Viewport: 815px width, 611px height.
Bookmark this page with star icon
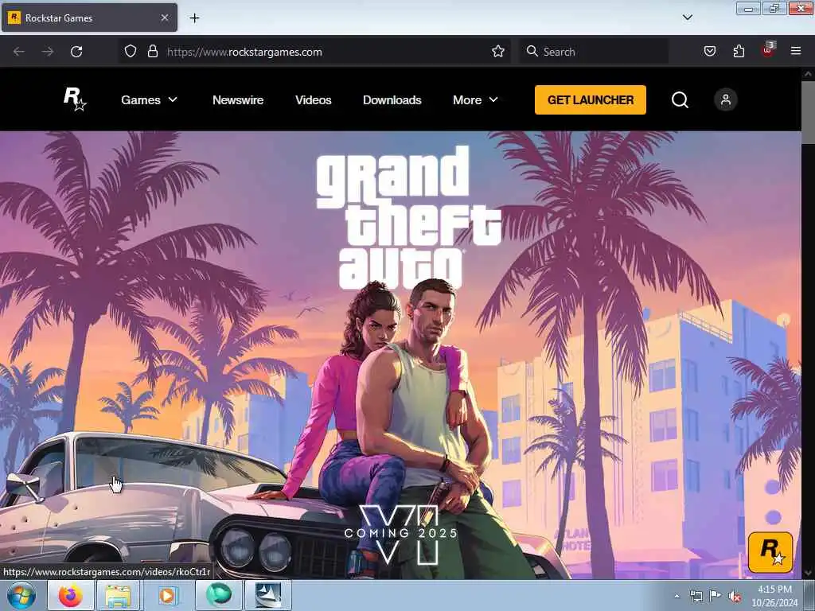(x=498, y=51)
